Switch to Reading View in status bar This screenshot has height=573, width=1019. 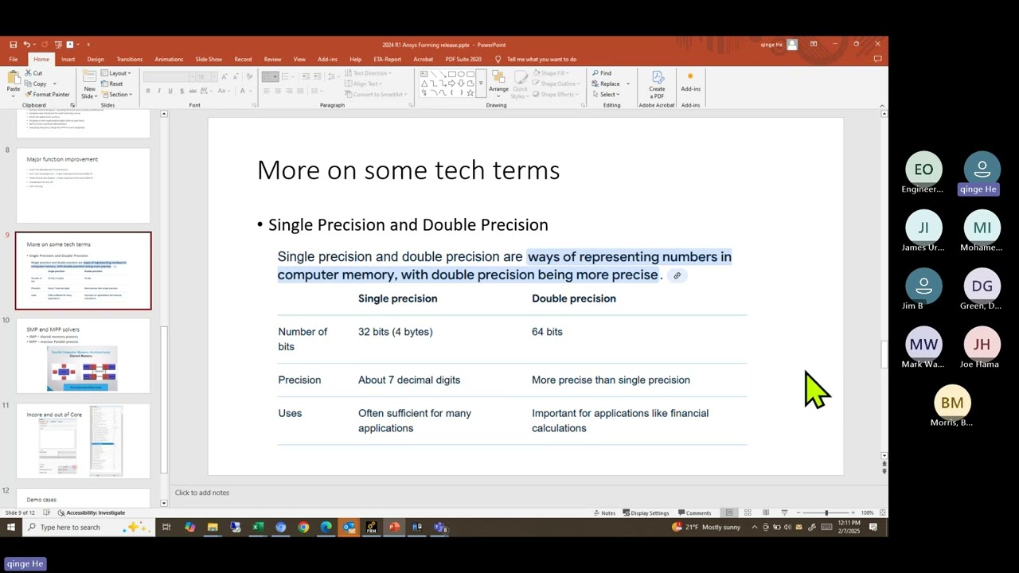[766, 513]
